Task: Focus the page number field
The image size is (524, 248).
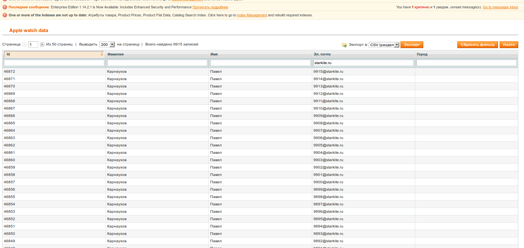Action: tap(33, 45)
